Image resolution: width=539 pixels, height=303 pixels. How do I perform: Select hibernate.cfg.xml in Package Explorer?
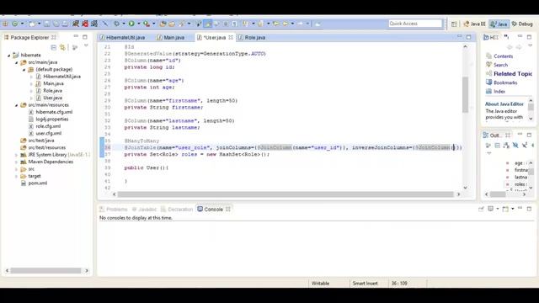pos(54,112)
